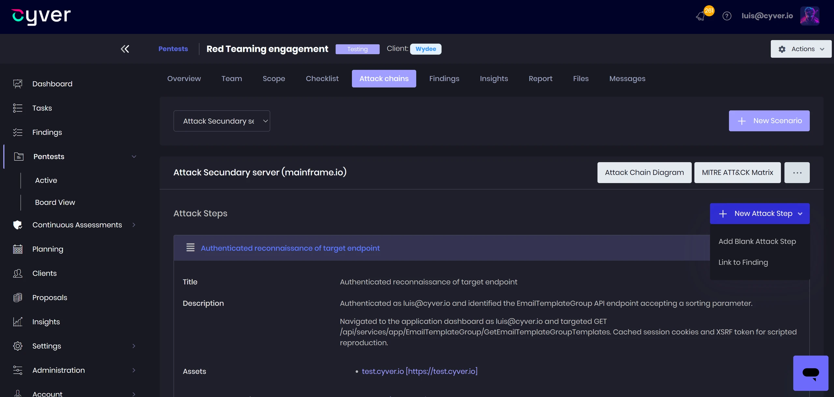This screenshot has height=397, width=834.
Task: Open the chat widget bubble
Action: 811,373
